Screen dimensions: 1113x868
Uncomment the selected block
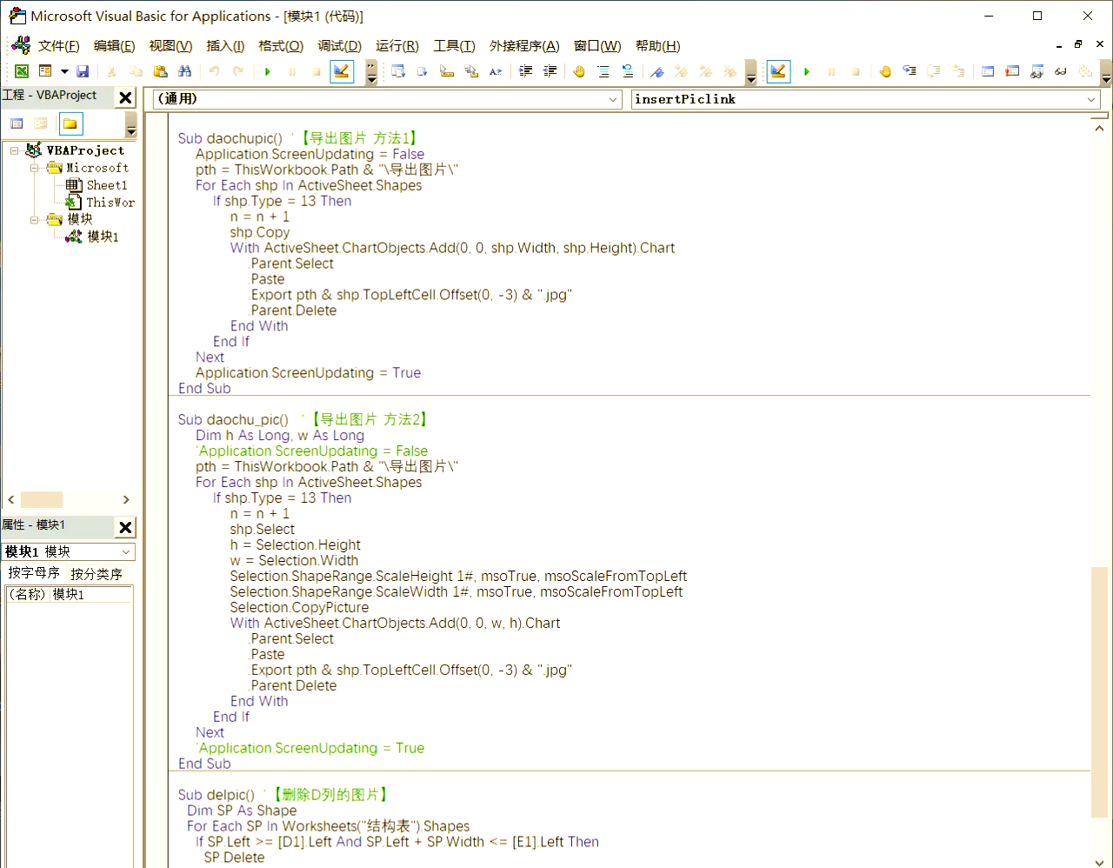pos(628,71)
